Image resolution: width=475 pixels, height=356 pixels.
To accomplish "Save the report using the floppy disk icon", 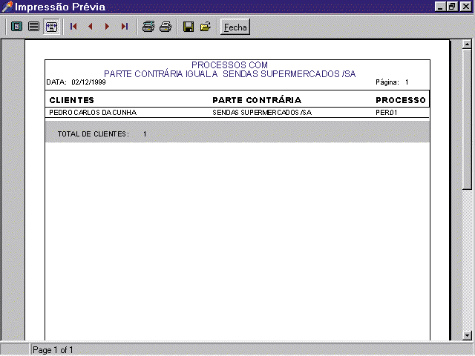I will [x=189, y=27].
